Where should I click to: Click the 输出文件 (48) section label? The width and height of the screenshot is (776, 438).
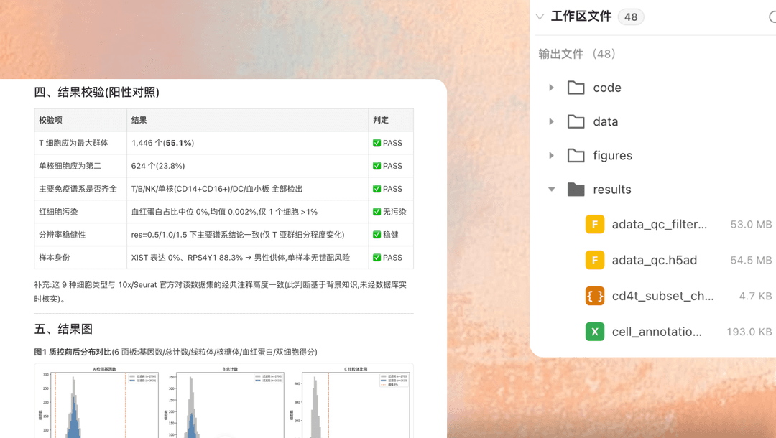pos(576,54)
